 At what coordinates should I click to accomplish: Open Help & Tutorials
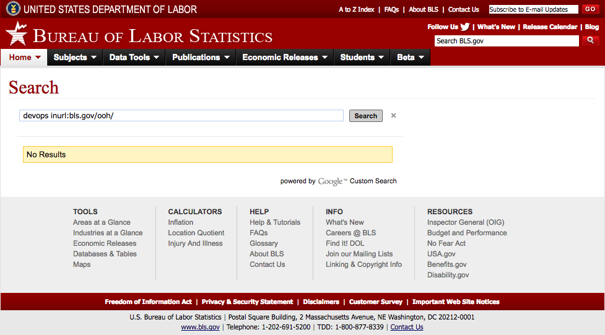[x=275, y=222]
